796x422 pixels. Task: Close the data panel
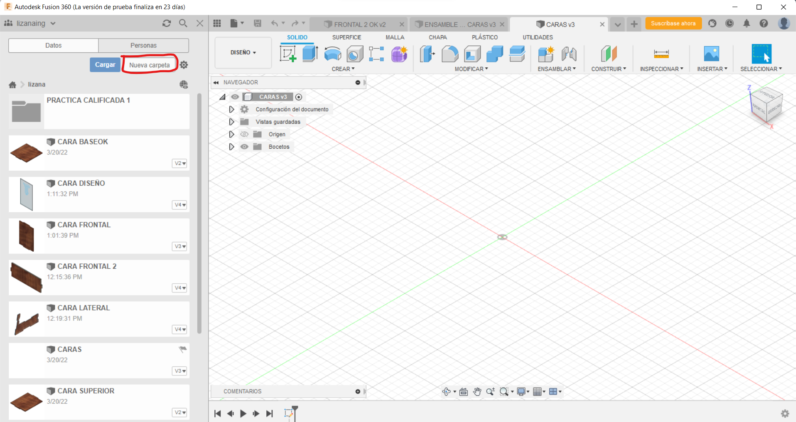(x=200, y=23)
